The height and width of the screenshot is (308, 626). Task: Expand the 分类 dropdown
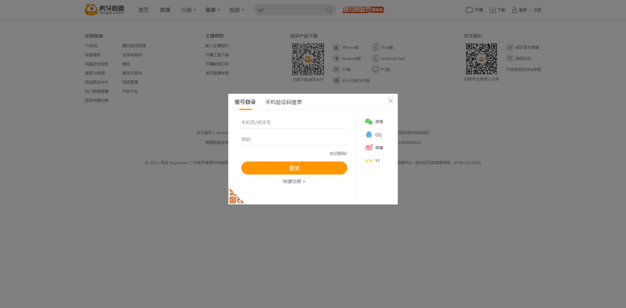pyautogui.click(x=188, y=9)
